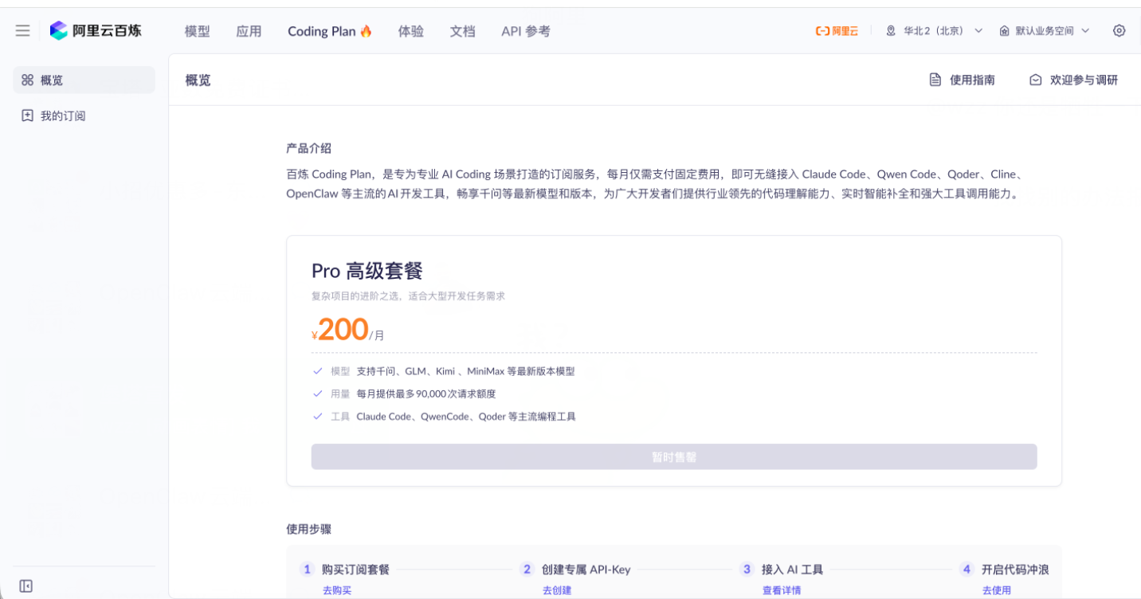Open the hamburger menu icon
Viewport: 1141px width, 599px height.
[23, 30]
